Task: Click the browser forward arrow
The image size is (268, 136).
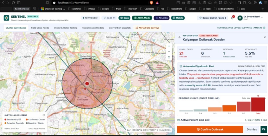Action: [8, 3]
